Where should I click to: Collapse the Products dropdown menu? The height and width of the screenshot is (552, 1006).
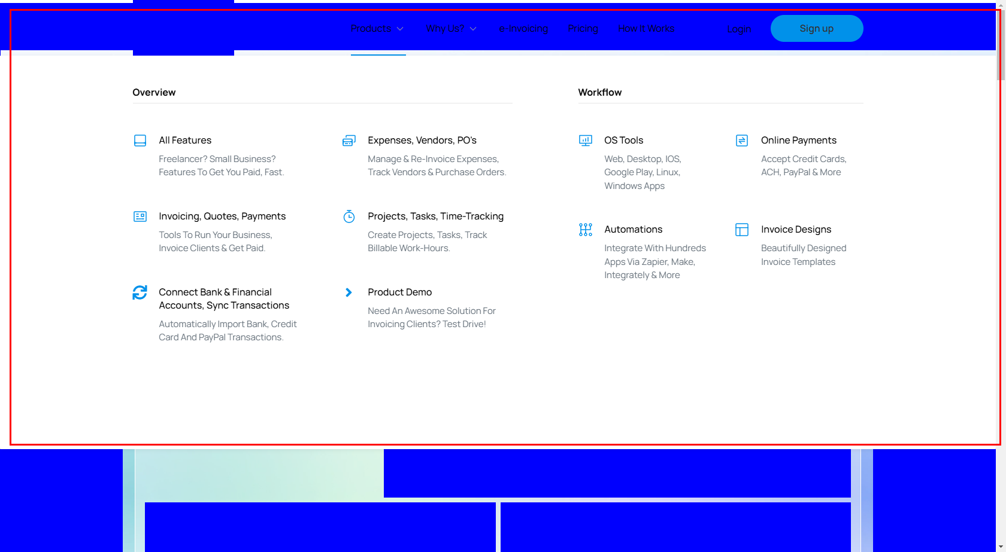point(377,29)
